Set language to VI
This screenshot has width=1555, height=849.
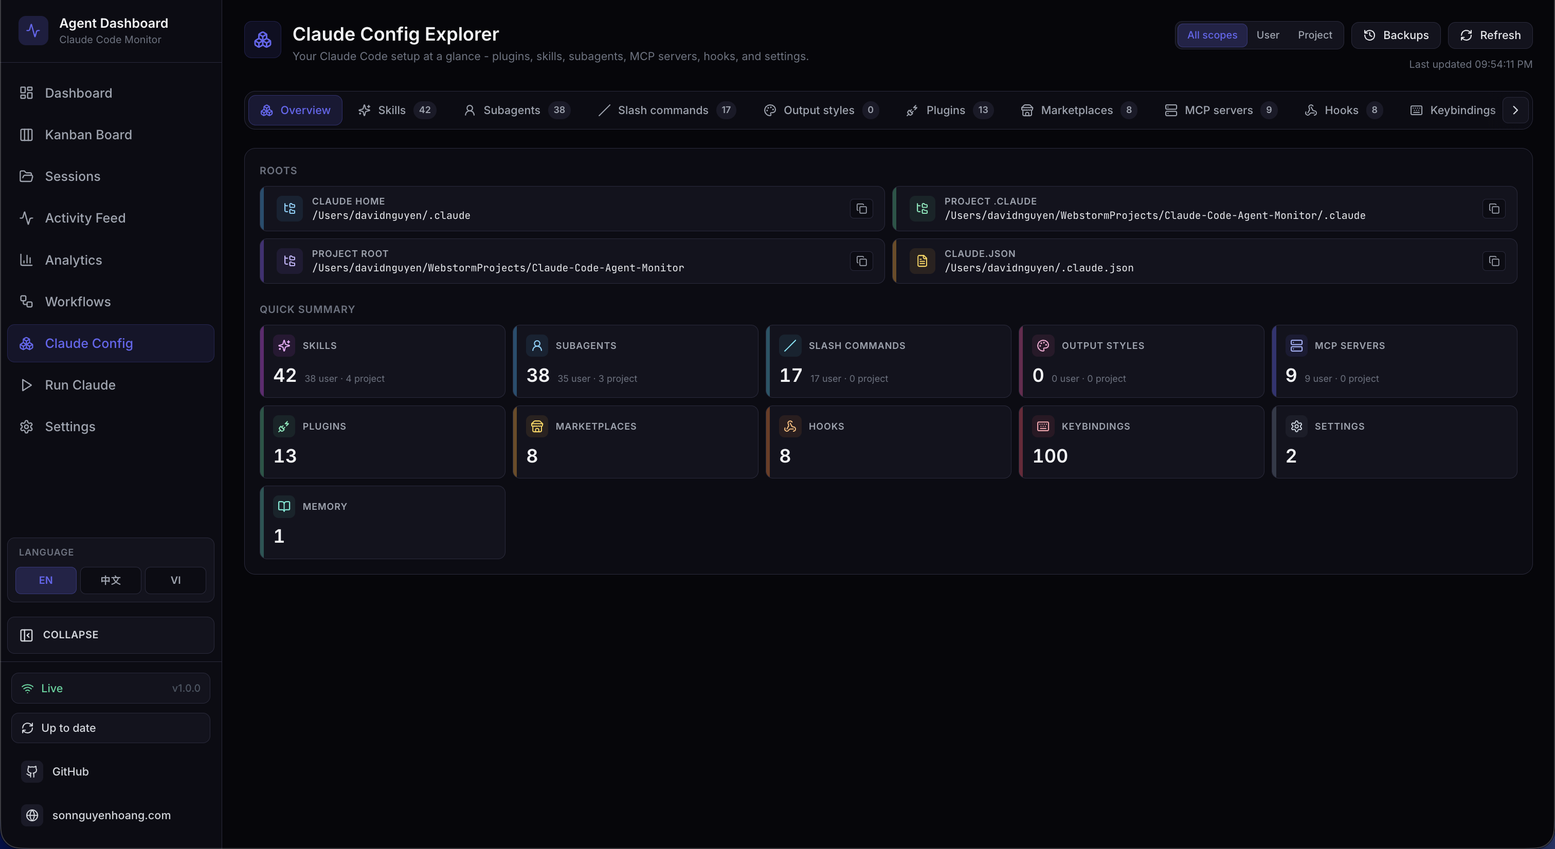coord(176,581)
